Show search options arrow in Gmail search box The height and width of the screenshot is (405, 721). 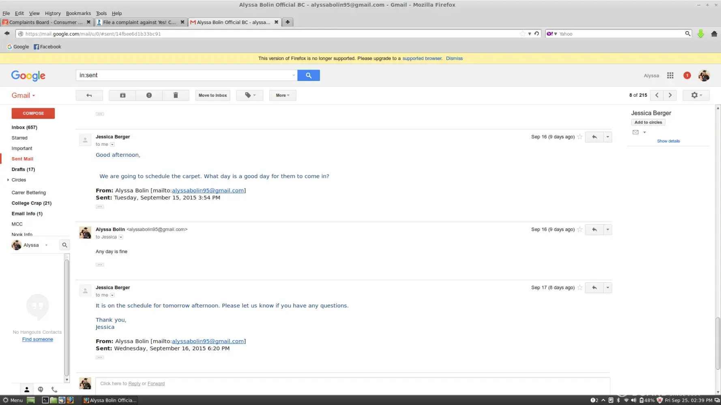[294, 75]
